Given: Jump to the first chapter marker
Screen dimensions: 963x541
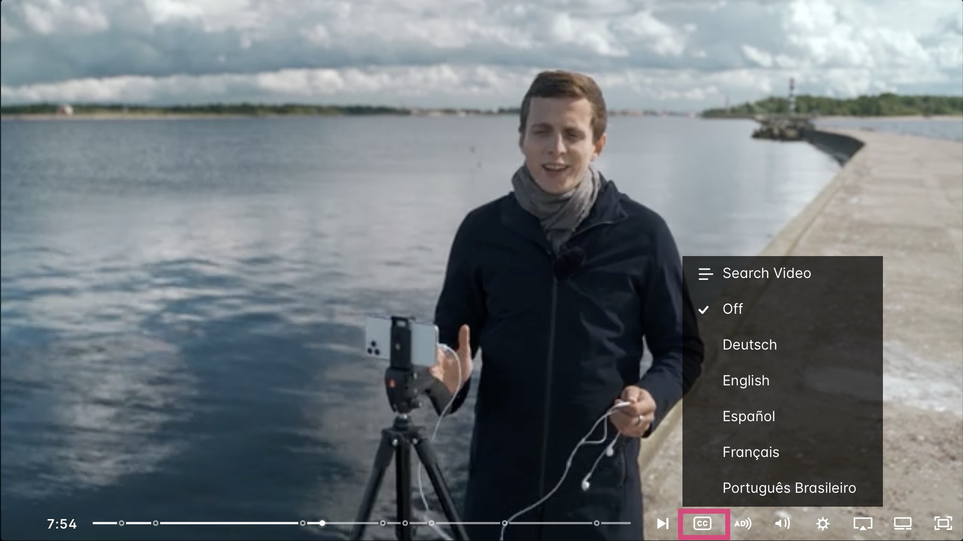Looking at the screenshot, I should coord(121,523).
